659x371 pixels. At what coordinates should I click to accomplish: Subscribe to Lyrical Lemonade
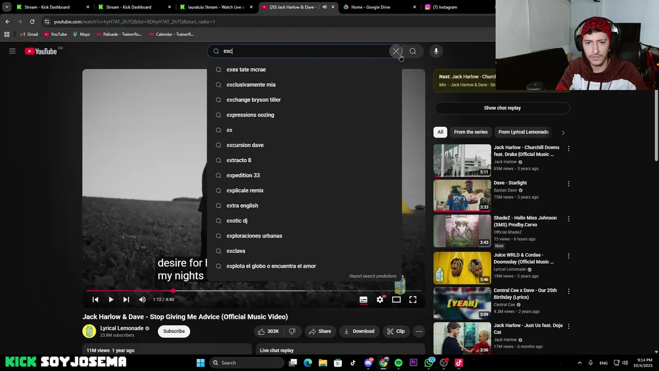point(174,331)
